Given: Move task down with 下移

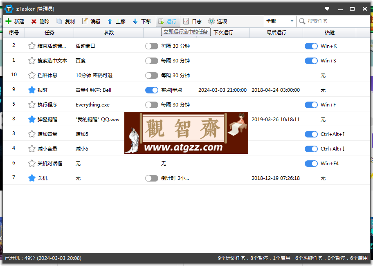Looking at the screenshot, I should [x=142, y=21].
